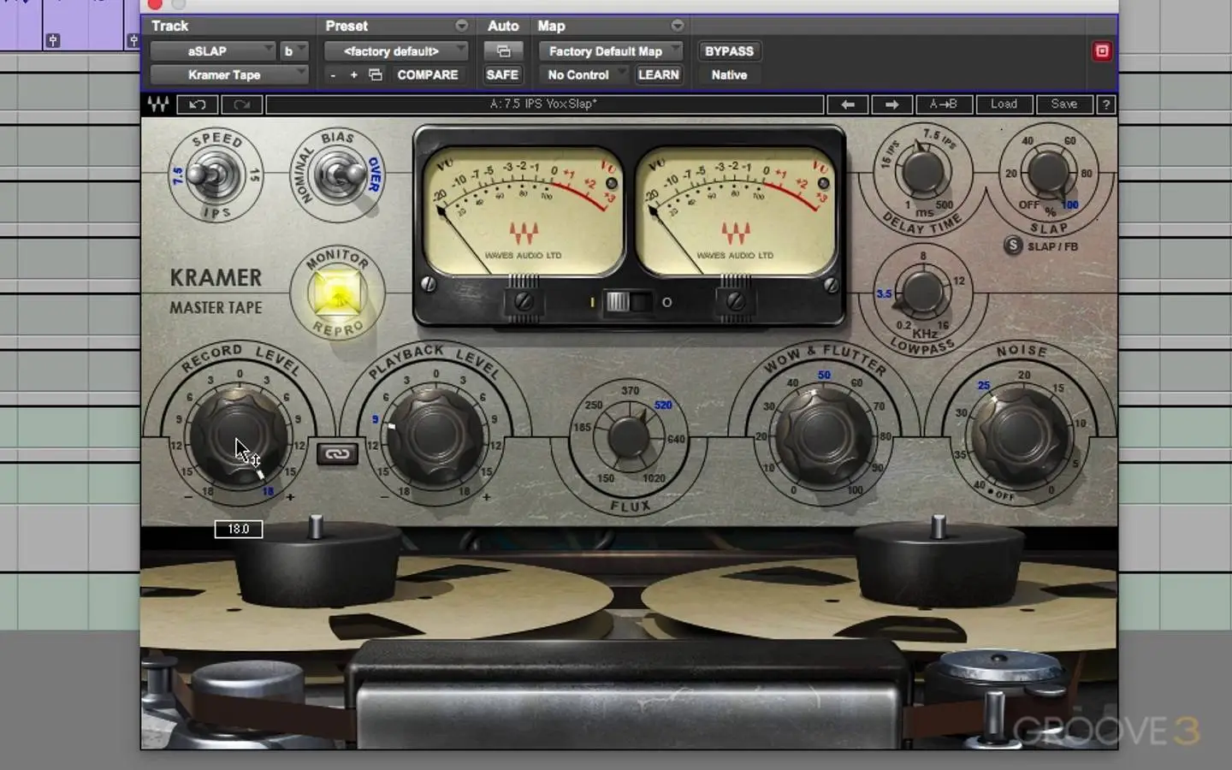Open the Kramer Tape plugin selector
This screenshot has height=770, width=1232.
[x=229, y=75]
